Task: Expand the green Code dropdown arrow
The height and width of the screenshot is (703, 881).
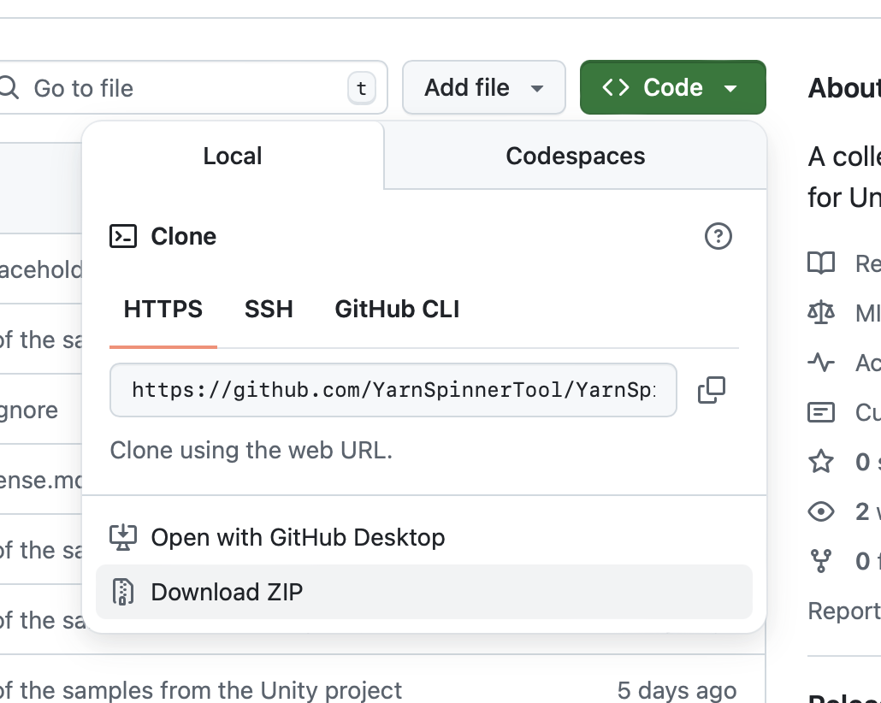Action: tap(730, 88)
